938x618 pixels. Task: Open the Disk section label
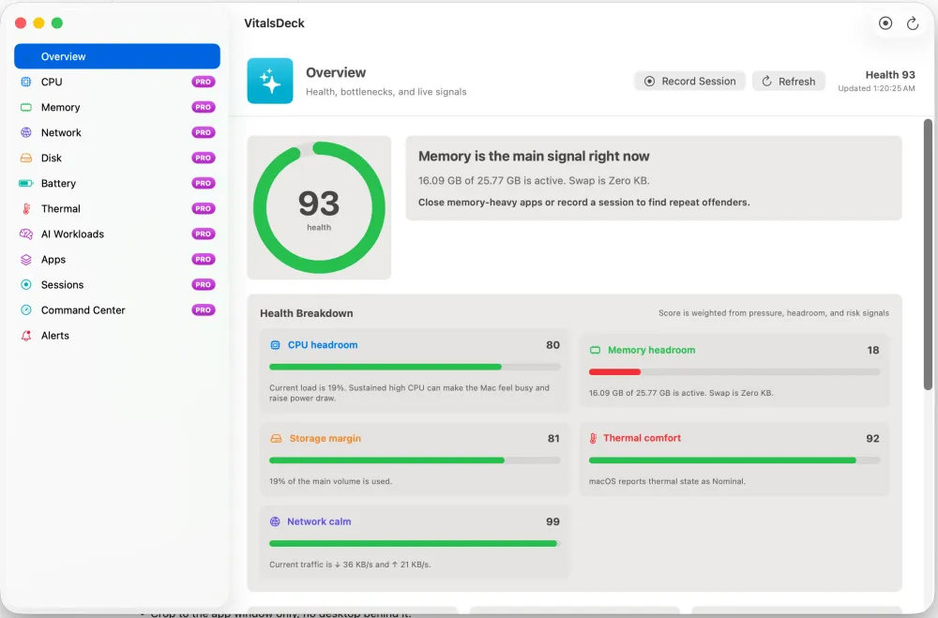[52, 158]
